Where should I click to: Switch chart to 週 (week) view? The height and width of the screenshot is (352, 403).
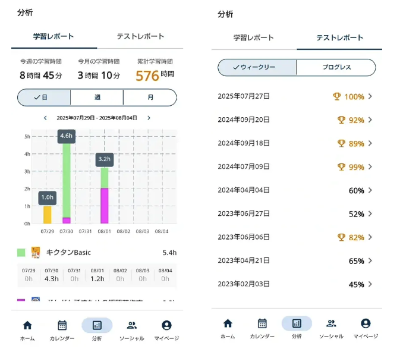click(x=97, y=98)
